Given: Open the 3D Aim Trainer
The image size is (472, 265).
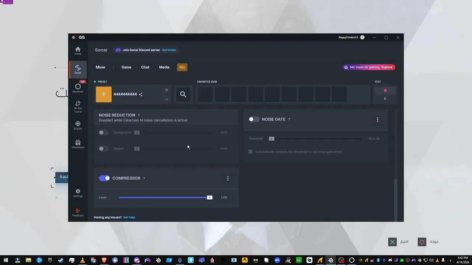Looking at the screenshot, I should [x=78, y=107].
